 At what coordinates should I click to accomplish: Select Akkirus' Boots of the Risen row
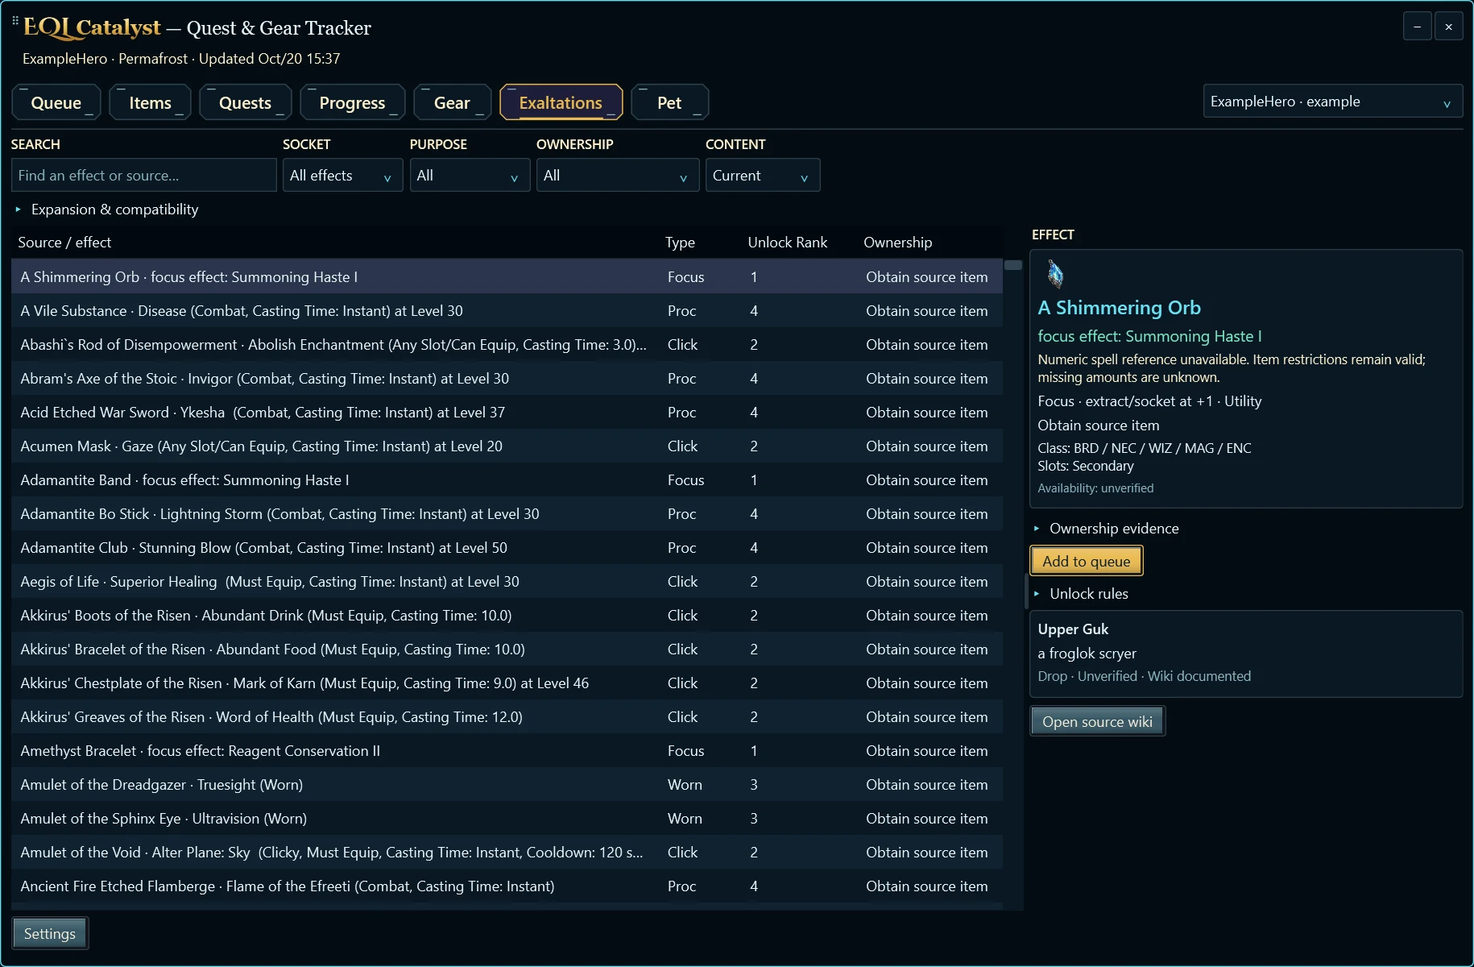(x=507, y=615)
